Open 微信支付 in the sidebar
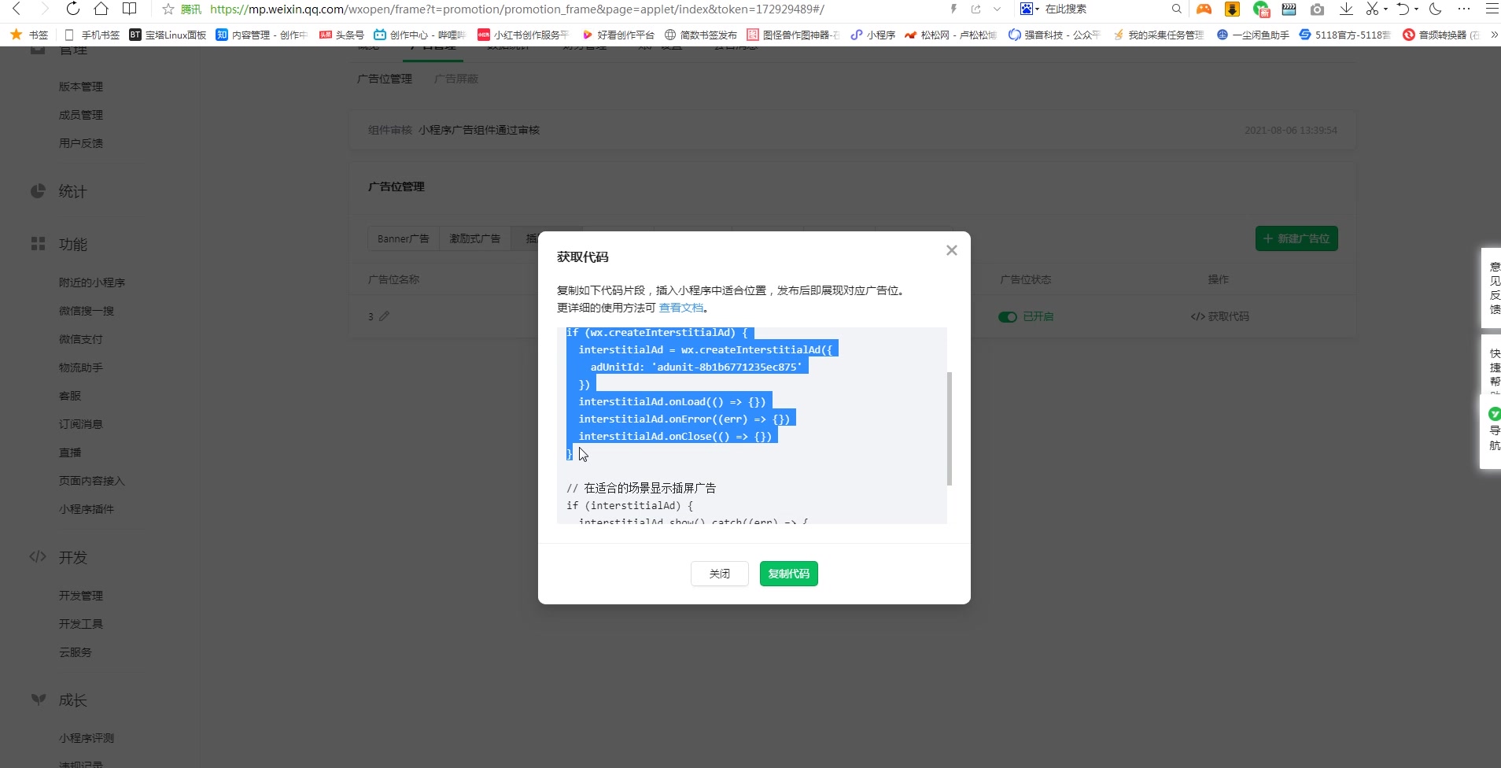 (x=81, y=339)
